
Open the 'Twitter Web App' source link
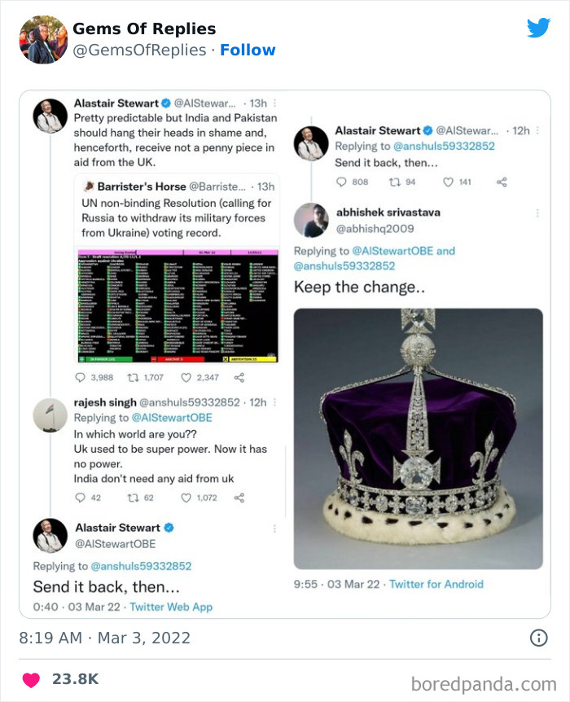173,606
